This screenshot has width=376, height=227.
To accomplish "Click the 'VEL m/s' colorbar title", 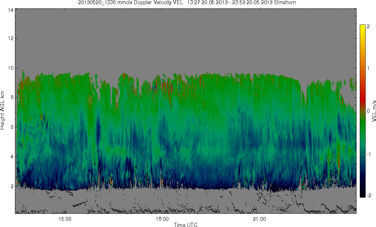I will 374,111.
